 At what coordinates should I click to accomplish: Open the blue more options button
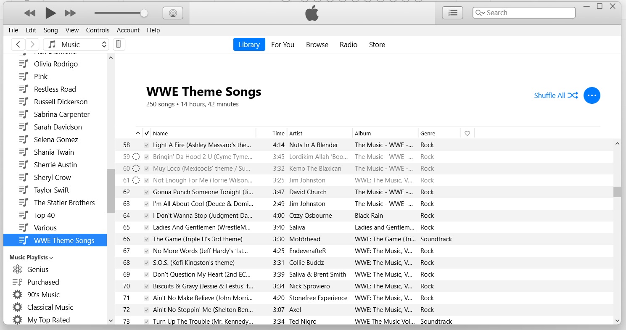pyautogui.click(x=592, y=95)
